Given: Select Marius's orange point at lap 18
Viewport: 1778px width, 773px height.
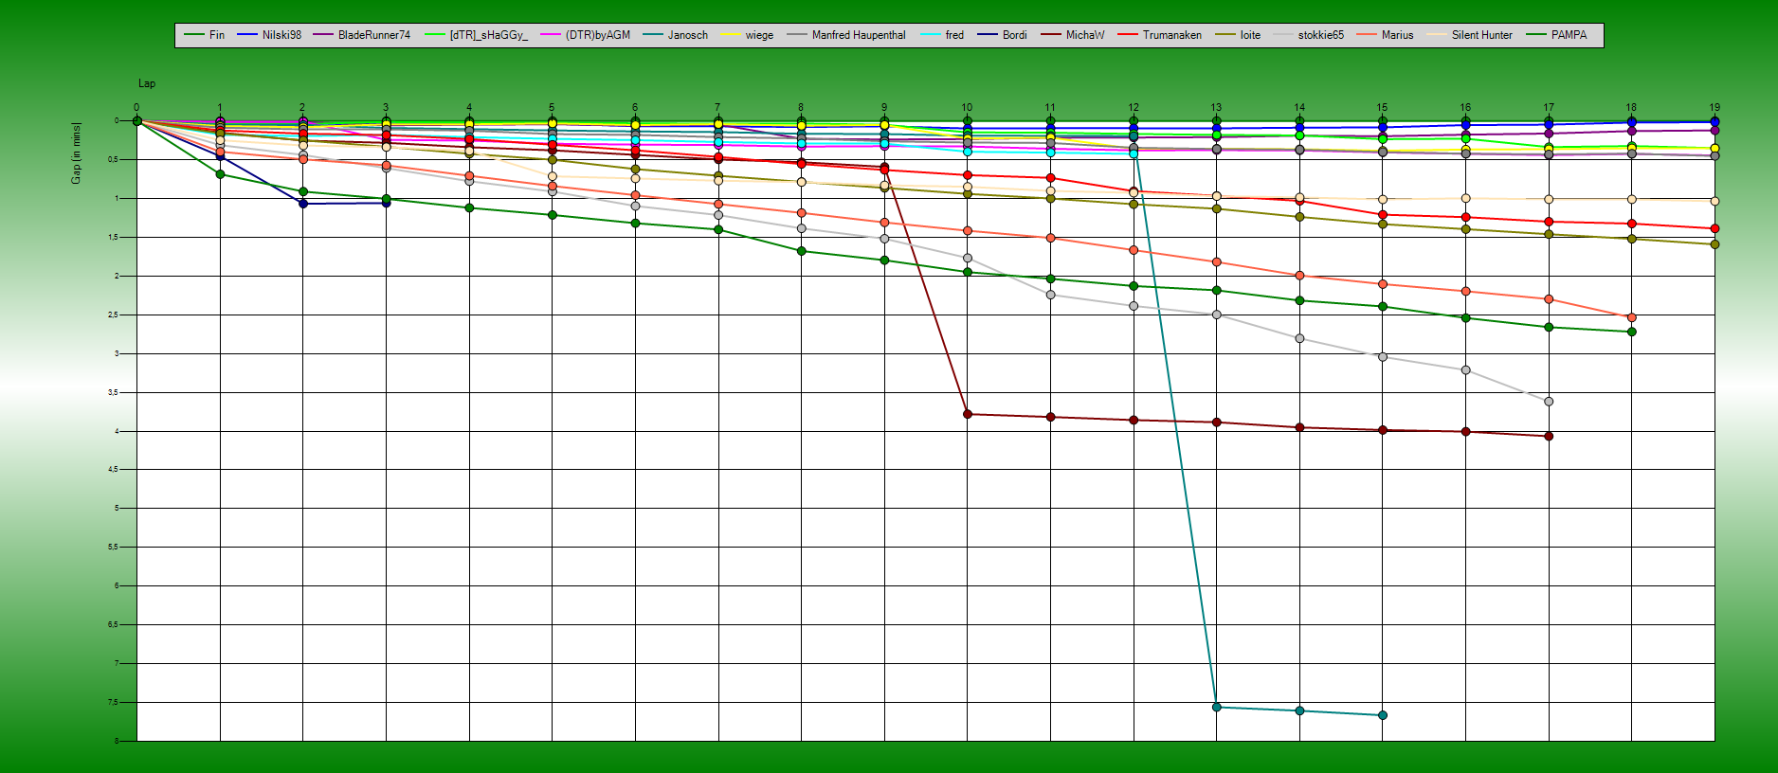Looking at the screenshot, I should point(1631,317).
